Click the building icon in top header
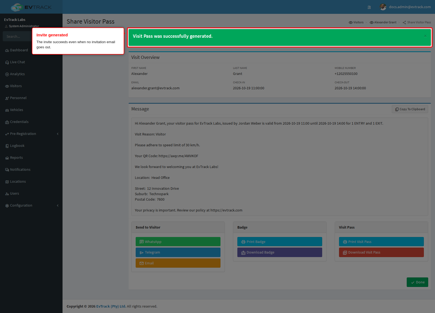 pyautogui.click(x=369, y=7)
